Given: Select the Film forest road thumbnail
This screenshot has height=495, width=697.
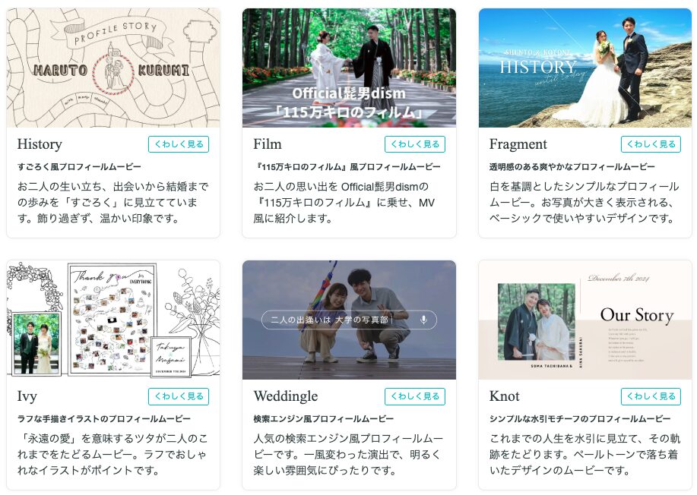Looking at the screenshot, I should point(349,68).
